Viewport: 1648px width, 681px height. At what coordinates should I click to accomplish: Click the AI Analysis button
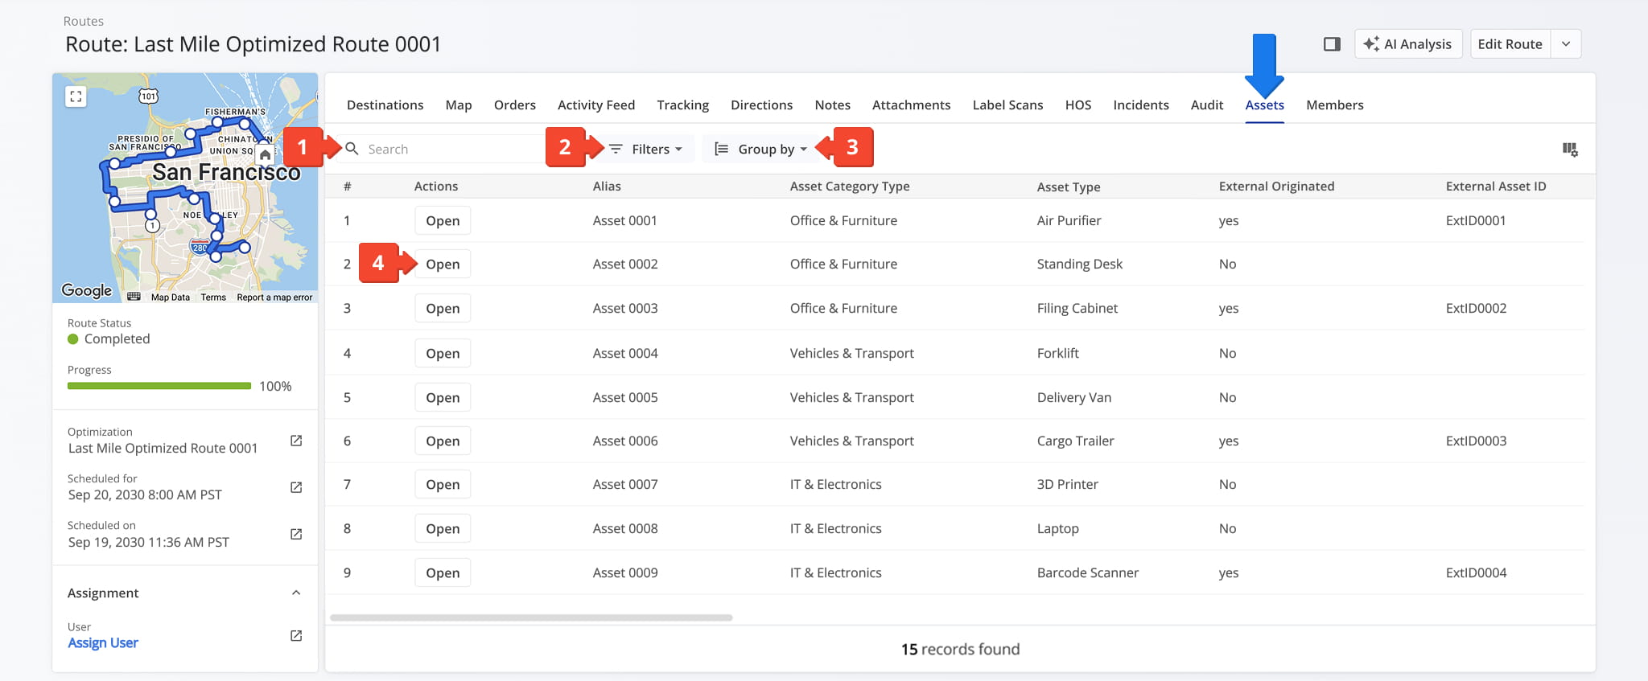point(1408,44)
